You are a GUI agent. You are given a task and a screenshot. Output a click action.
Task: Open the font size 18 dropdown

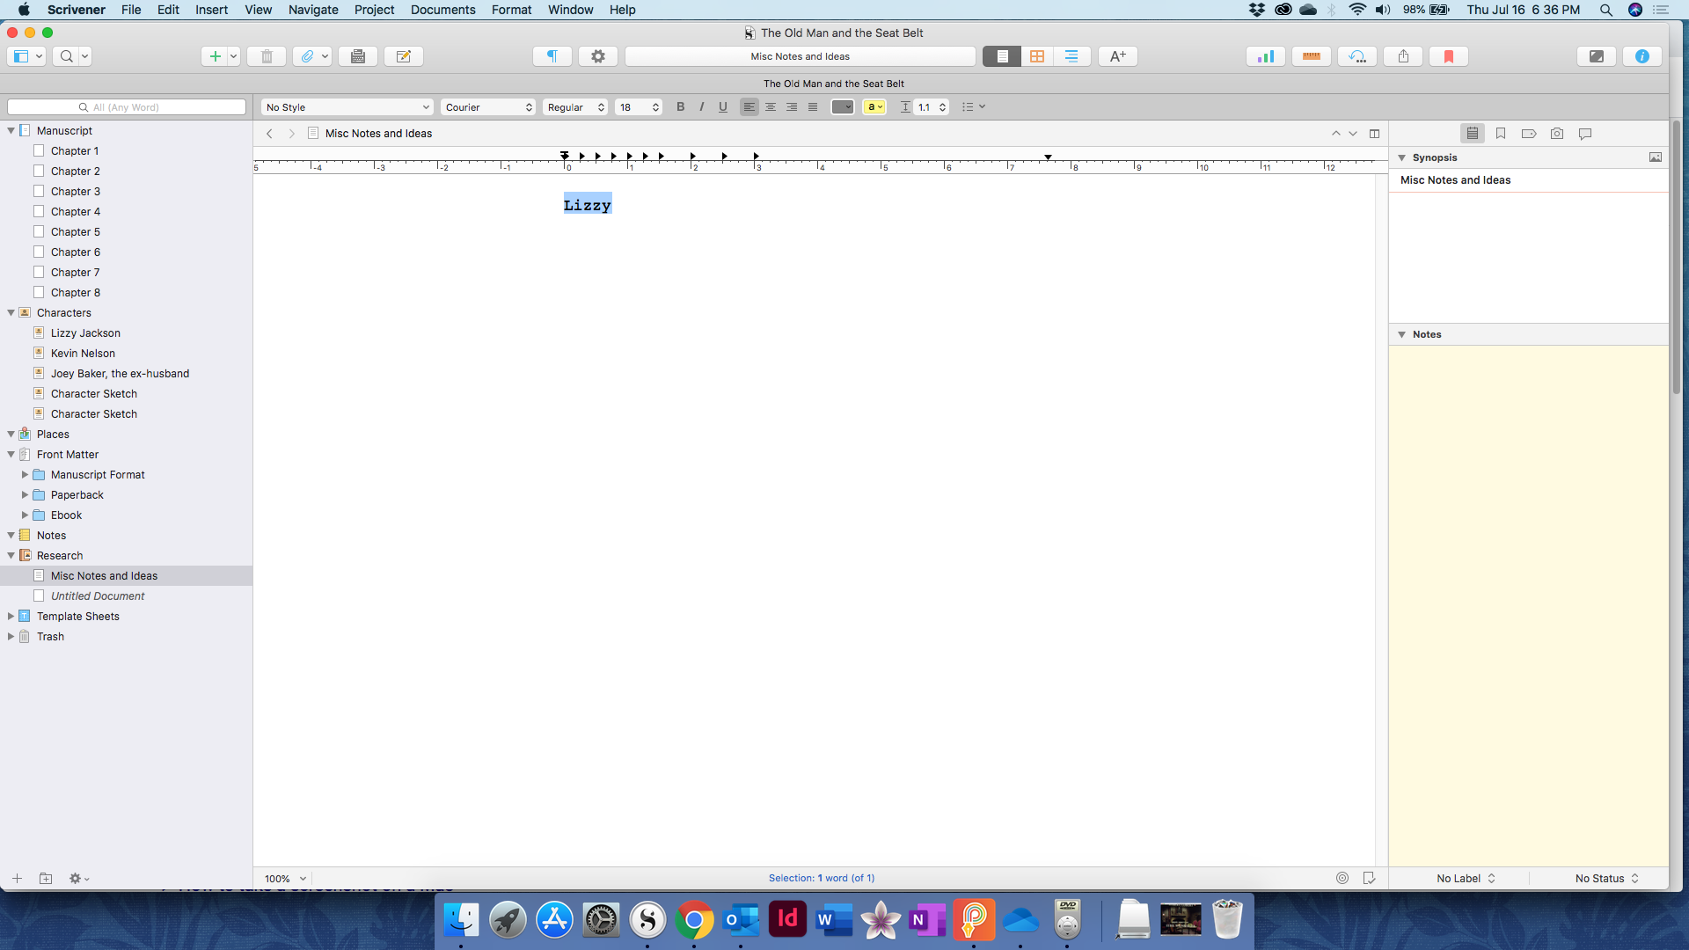click(x=639, y=107)
